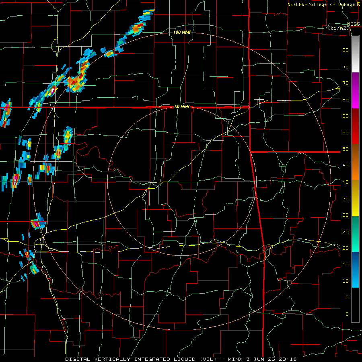Click the KINX station identifier in caption
The width and height of the screenshot is (362, 362).
pos(235,359)
